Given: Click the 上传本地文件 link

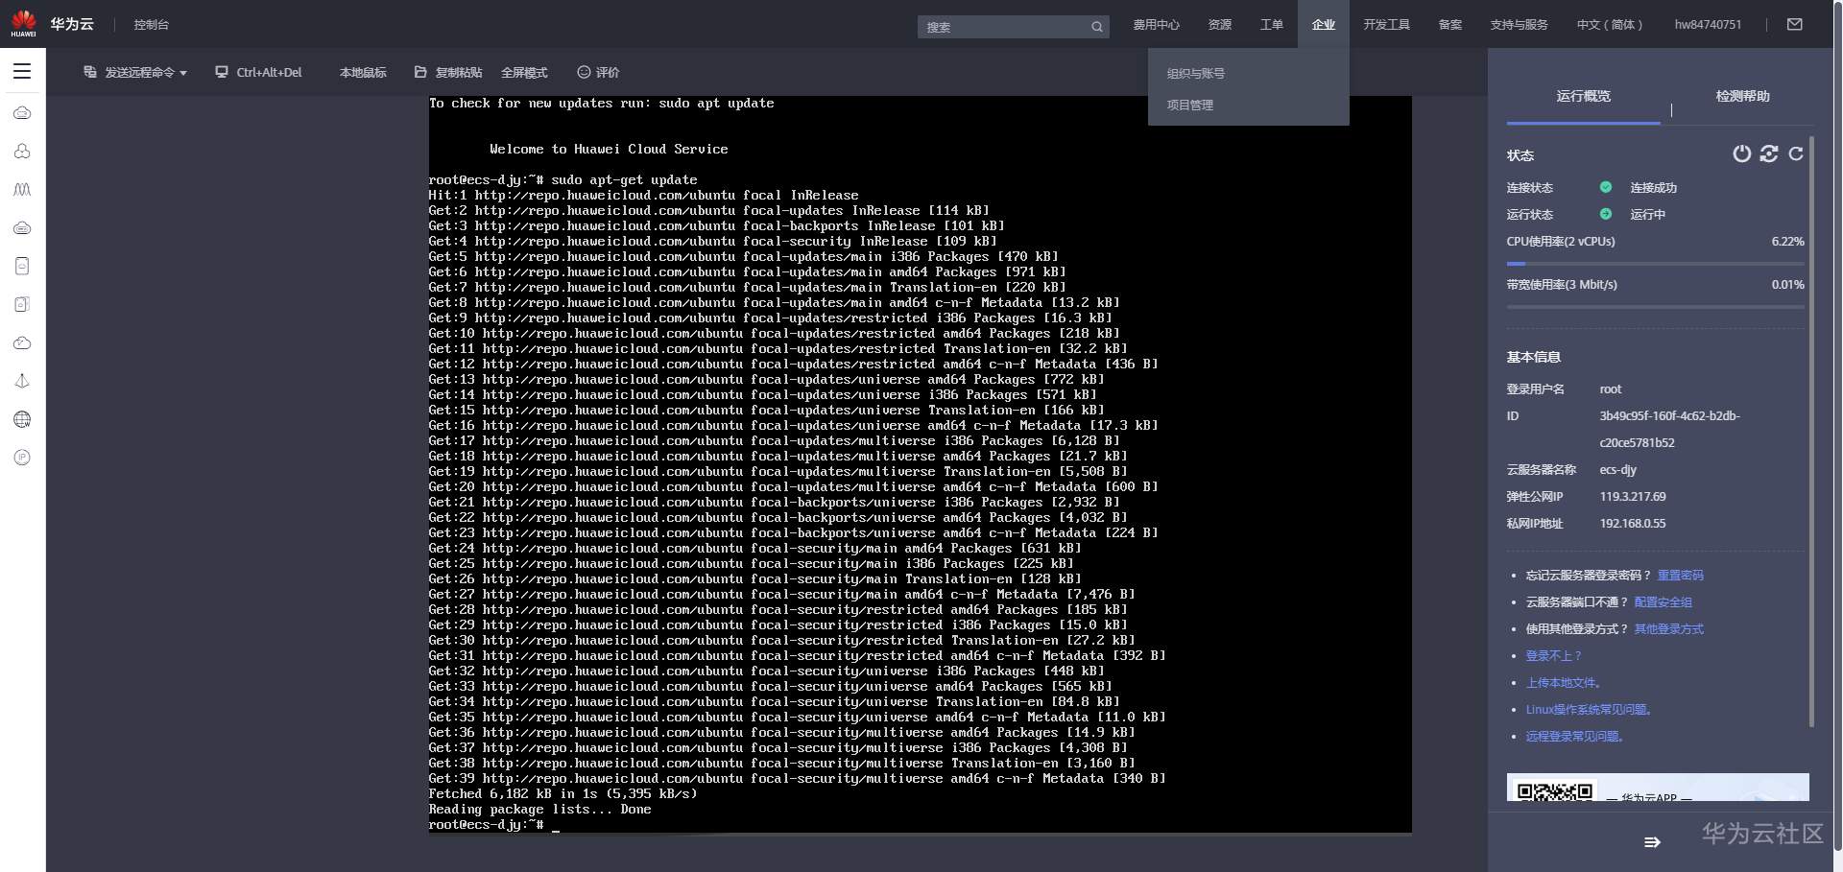Looking at the screenshot, I should coord(1564,683).
